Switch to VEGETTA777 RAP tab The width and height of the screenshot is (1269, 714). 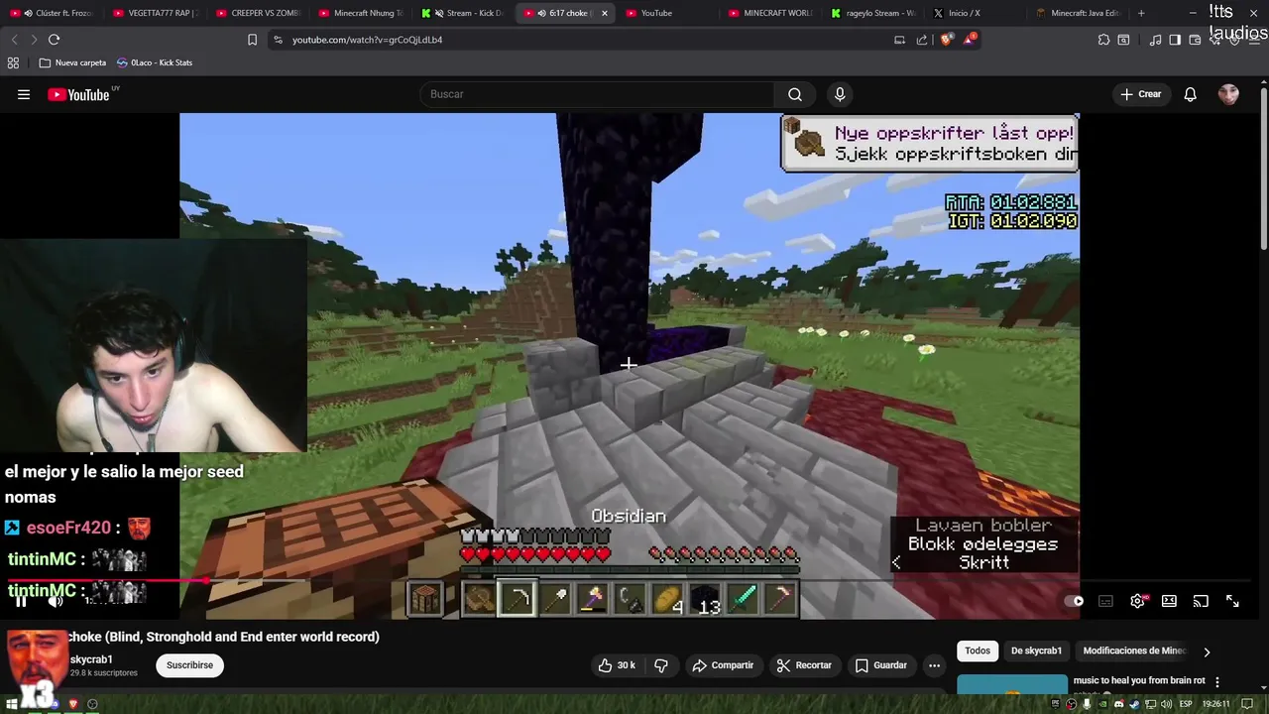(x=156, y=13)
